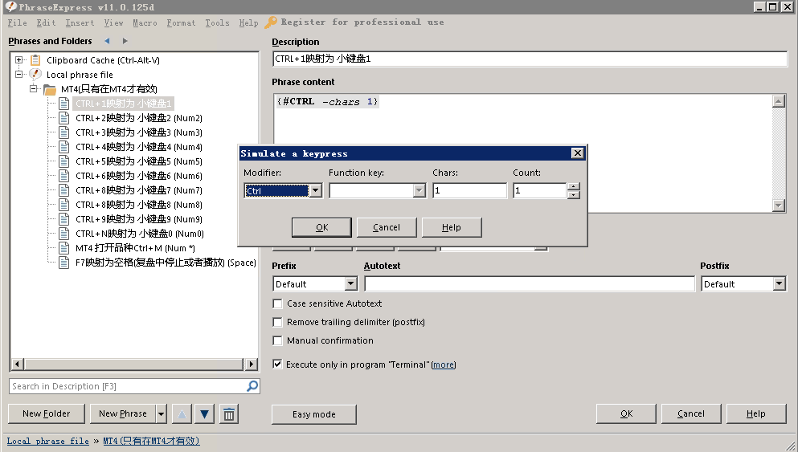The image size is (798, 452).
Task: Click Register for professional use
Action: coord(362,22)
